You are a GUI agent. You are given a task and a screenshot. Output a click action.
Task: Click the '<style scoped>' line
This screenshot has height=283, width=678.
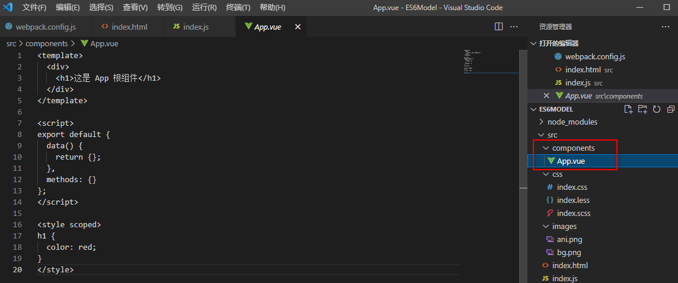pyautogui.click(x=69, y=225)
